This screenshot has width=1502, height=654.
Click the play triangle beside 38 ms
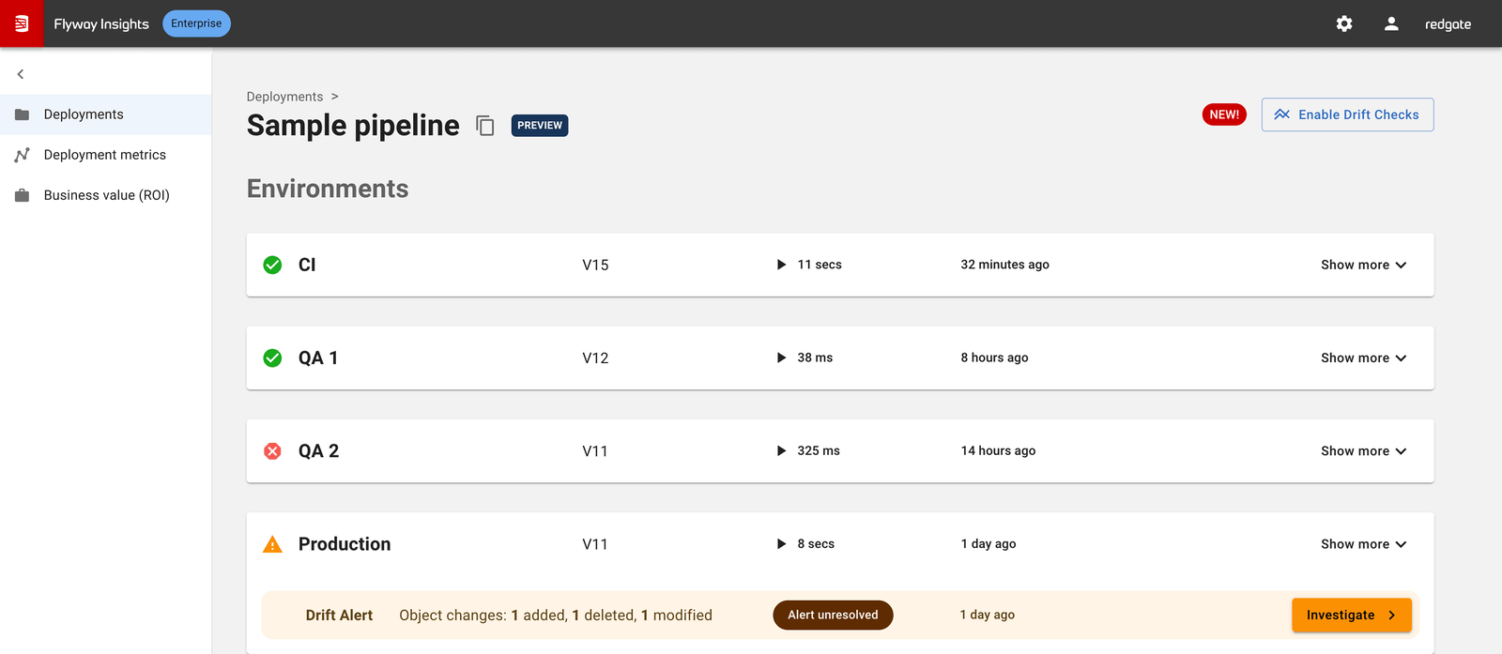[x=781, y=357]
